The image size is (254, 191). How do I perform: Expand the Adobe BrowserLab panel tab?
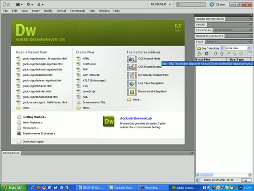210,19
